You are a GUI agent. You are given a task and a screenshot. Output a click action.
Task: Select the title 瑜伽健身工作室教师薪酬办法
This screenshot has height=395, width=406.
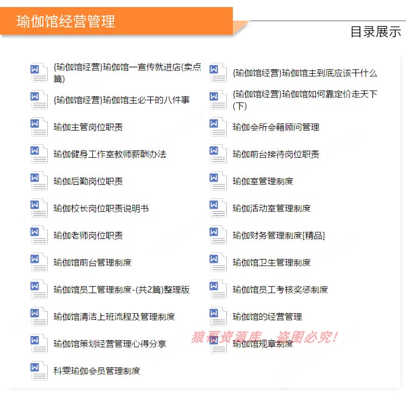pos(110,154)
